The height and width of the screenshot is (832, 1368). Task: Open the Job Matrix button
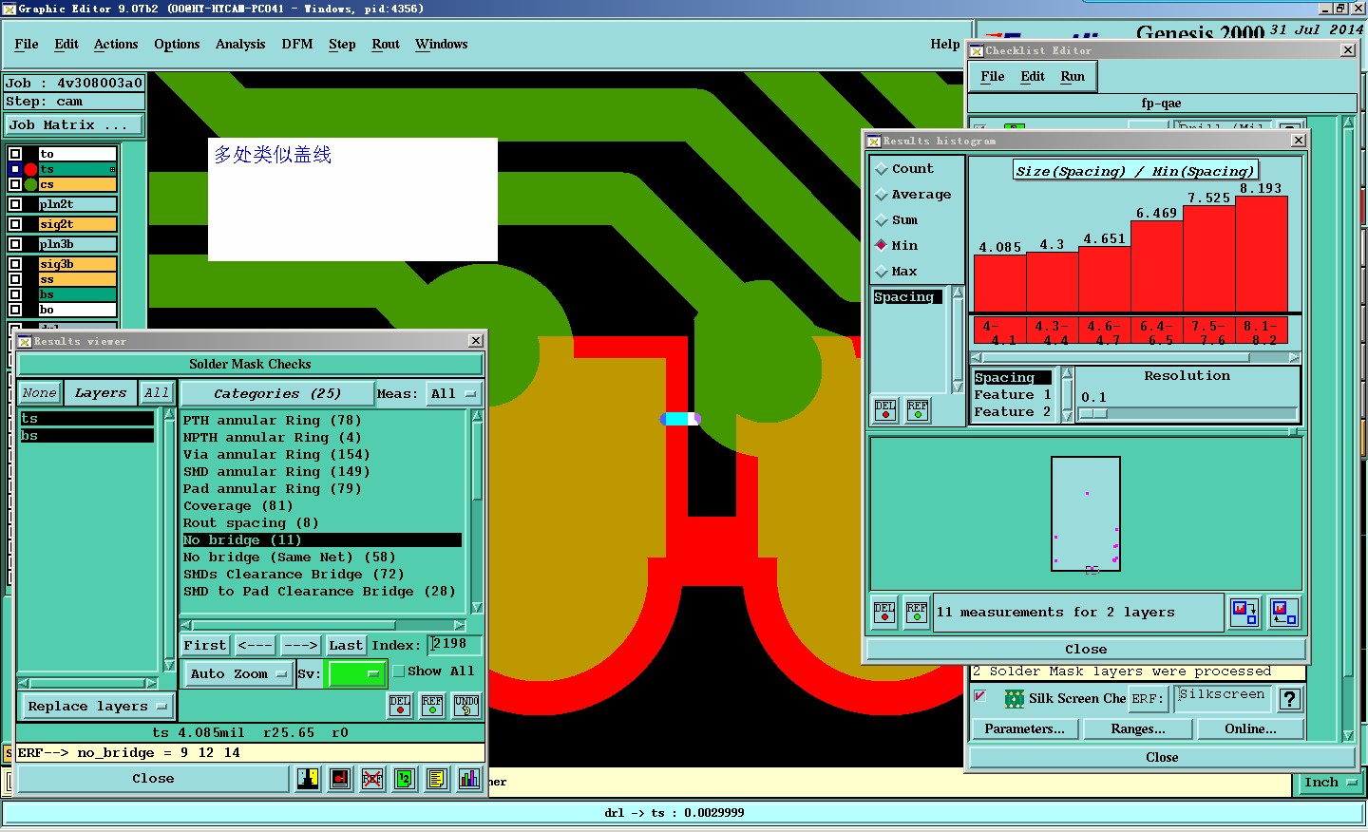[x=74, y=125]
